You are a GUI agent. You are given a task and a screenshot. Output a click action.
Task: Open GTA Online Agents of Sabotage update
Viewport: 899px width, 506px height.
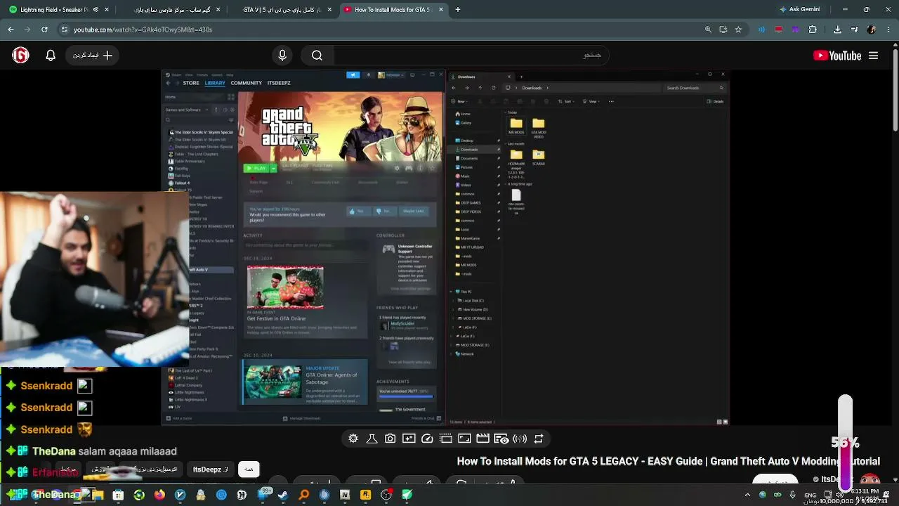[x=305, y=382]
